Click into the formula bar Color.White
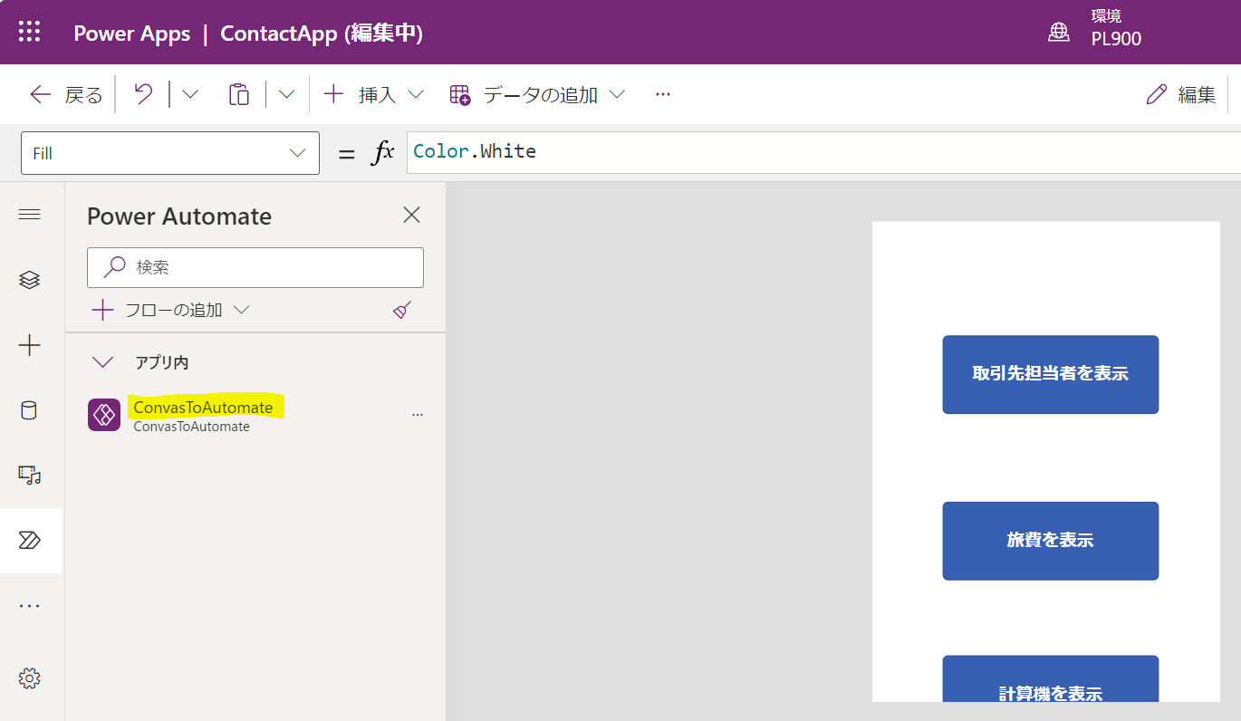This screenshot has width=1241, height=721. 823,152
